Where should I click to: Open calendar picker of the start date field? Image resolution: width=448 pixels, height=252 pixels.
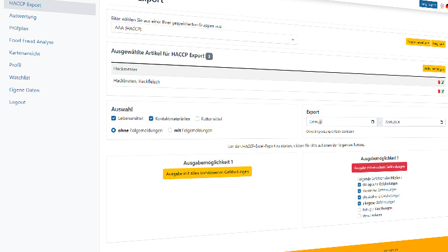(372, 122)
